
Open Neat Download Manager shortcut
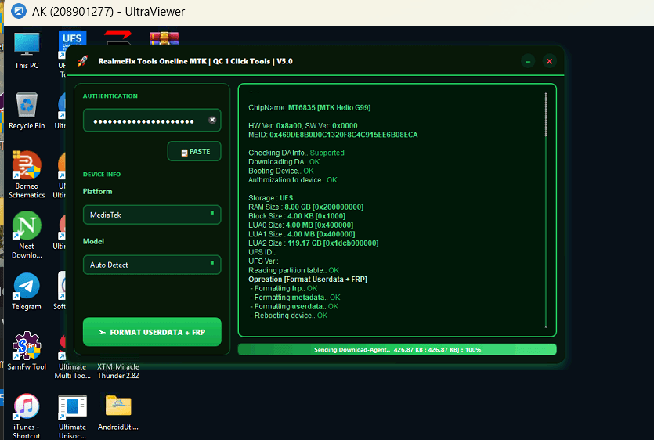[x=27, y=235]
